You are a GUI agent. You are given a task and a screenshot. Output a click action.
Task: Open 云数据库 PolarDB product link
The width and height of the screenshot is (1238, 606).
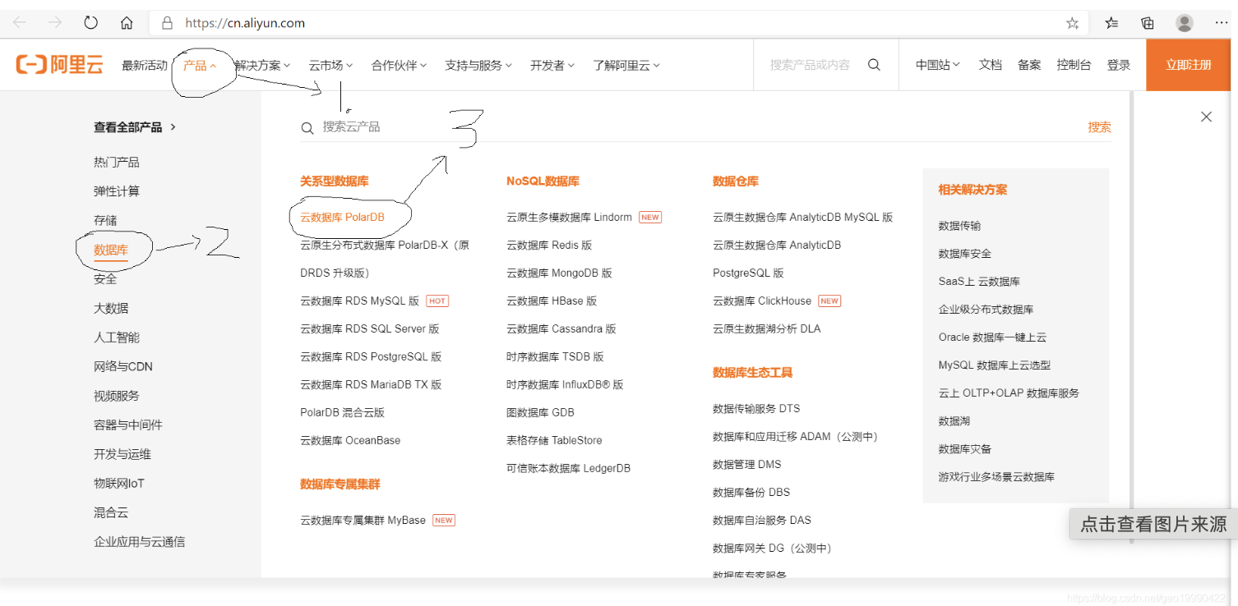click(x=342, y=217)
